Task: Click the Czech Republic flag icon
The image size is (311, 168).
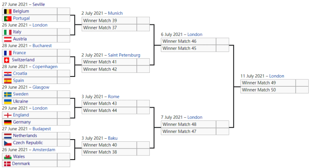Action: point(8,143)
